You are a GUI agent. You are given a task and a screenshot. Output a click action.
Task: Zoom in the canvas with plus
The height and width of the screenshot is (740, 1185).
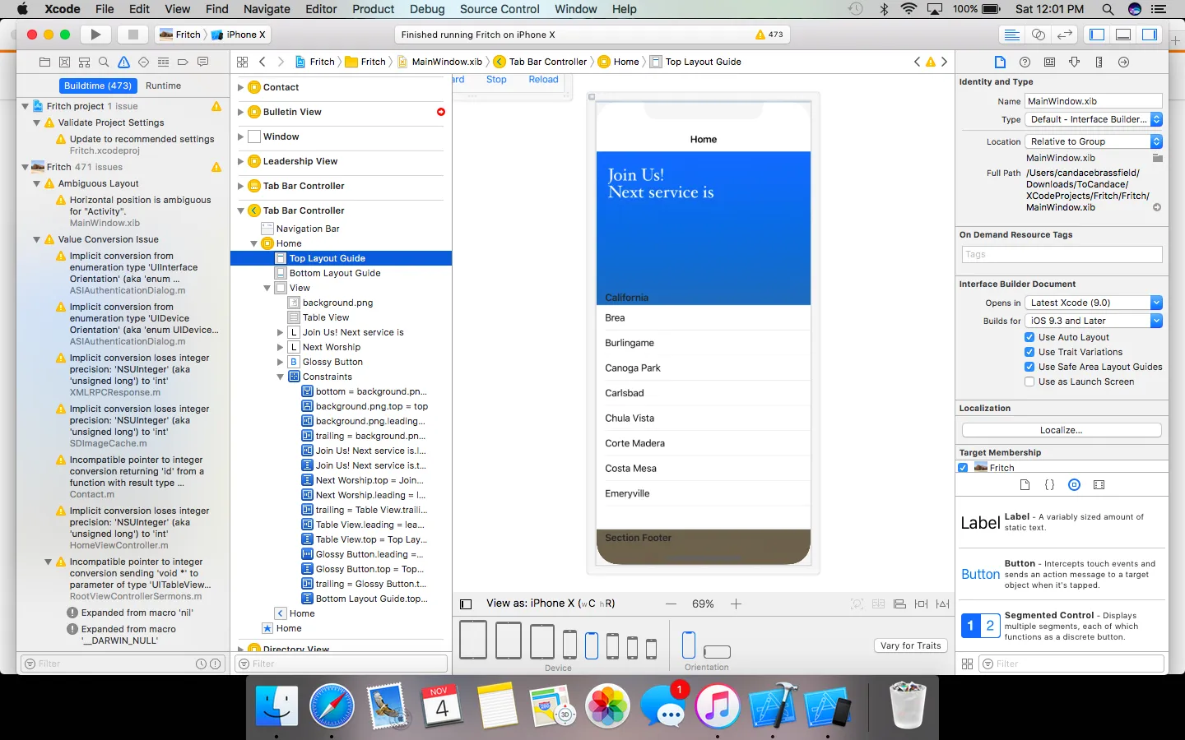(736, 604)
